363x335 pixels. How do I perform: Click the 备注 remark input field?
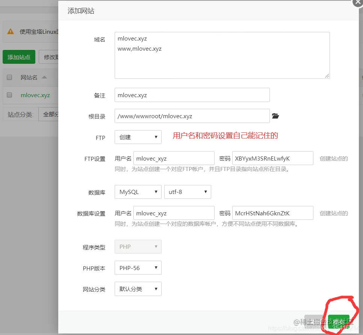pos(192,95)
